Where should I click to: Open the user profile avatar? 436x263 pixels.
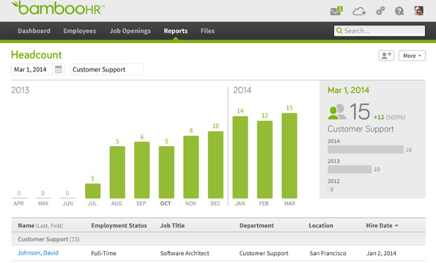pos(419,10)
